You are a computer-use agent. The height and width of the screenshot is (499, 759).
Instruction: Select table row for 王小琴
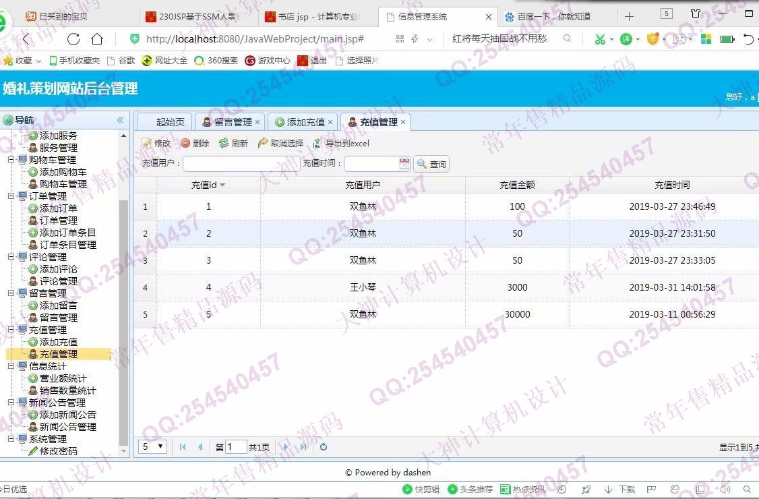(x=363, y=287)
